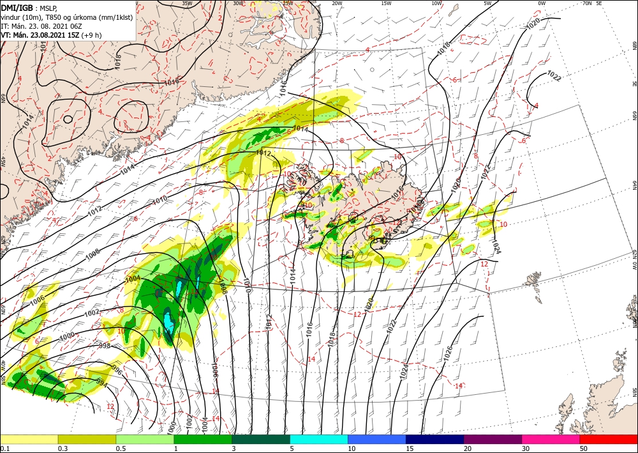Image resolution: width=638 pixels, height=453 pixels.
Task: Click the pink 30–50 legend swatch
Action: [551, 439]
